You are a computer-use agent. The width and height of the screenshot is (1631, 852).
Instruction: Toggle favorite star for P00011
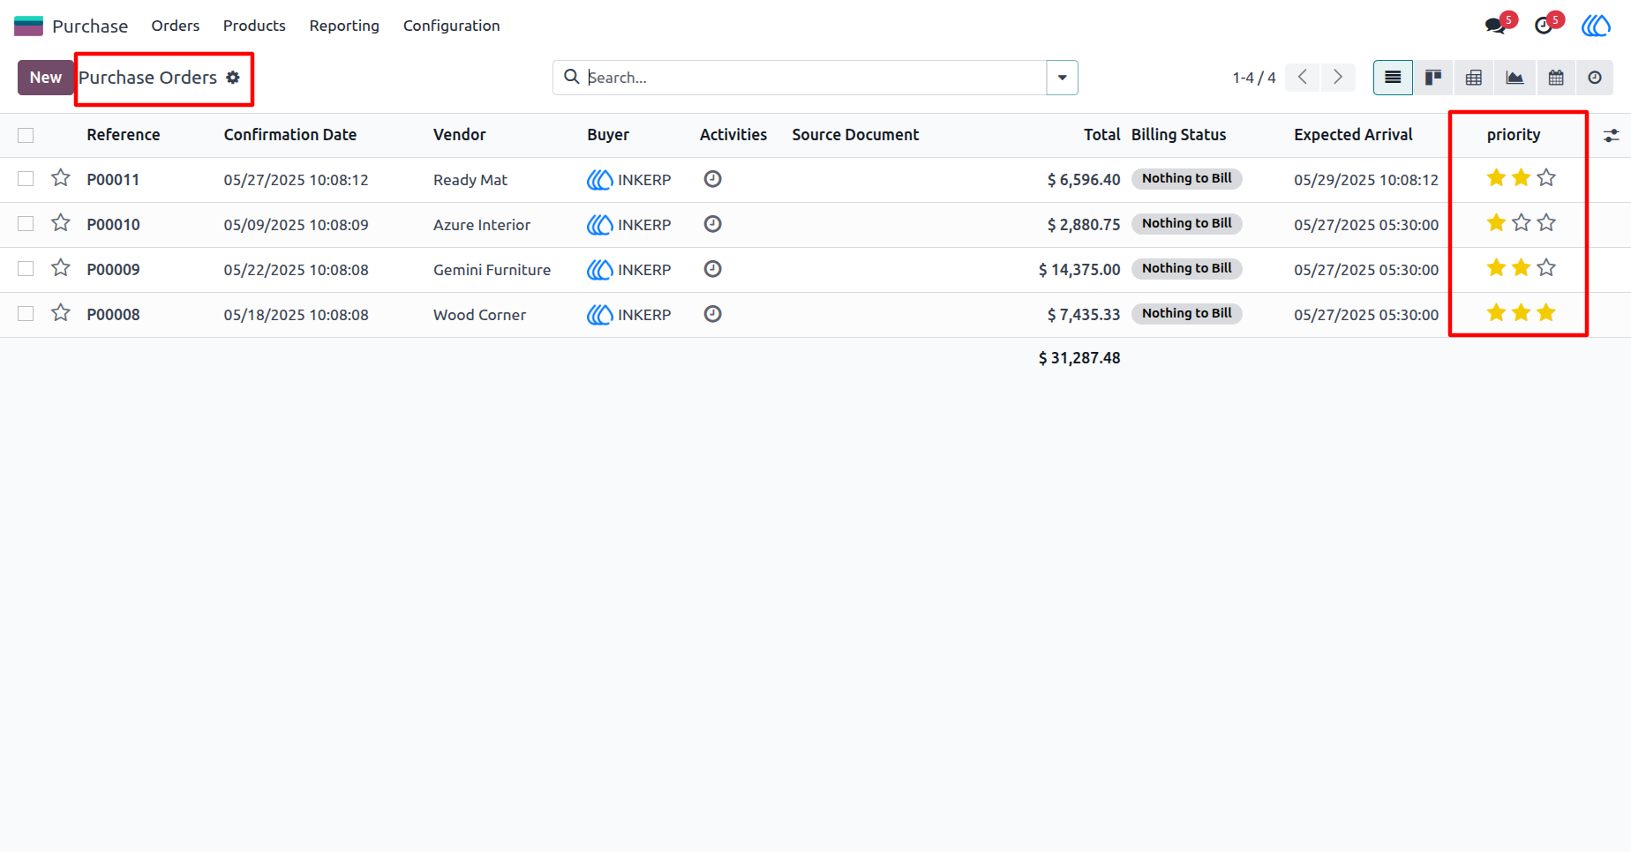61,178
